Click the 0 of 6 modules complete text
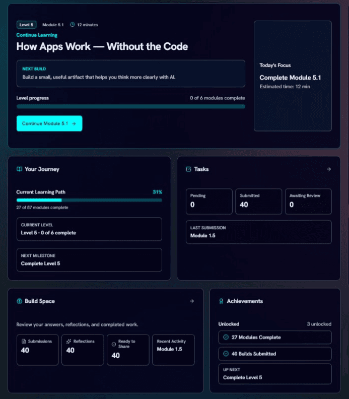 point(217,98)
